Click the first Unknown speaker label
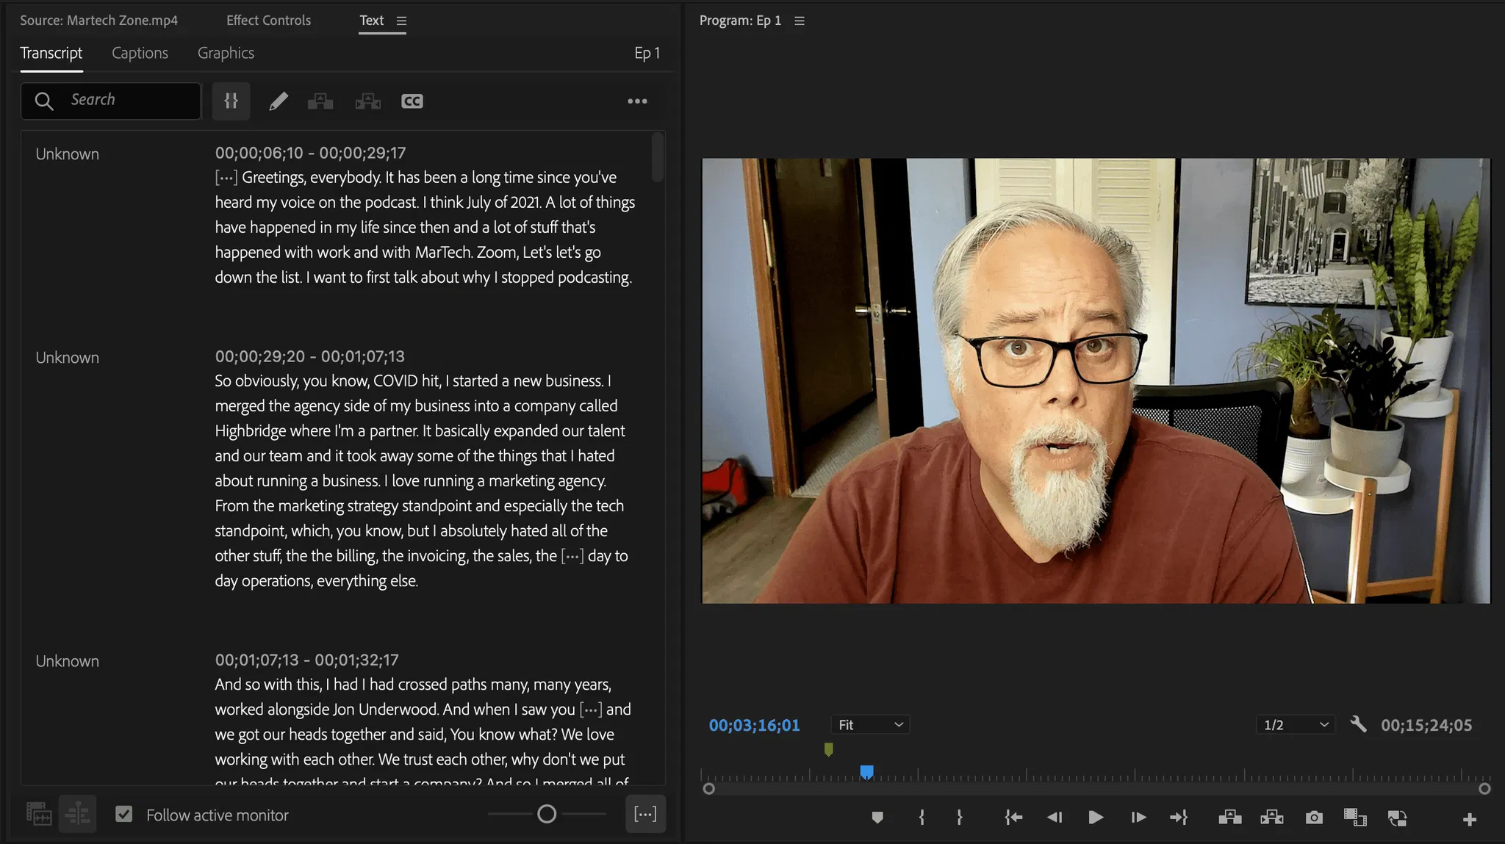Screen dimensions: 1505x844 (x=67, y=154)
